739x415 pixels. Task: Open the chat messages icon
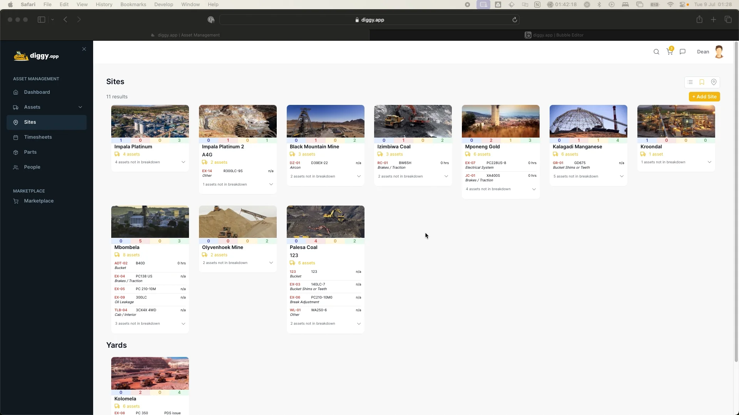coord(682,52)
